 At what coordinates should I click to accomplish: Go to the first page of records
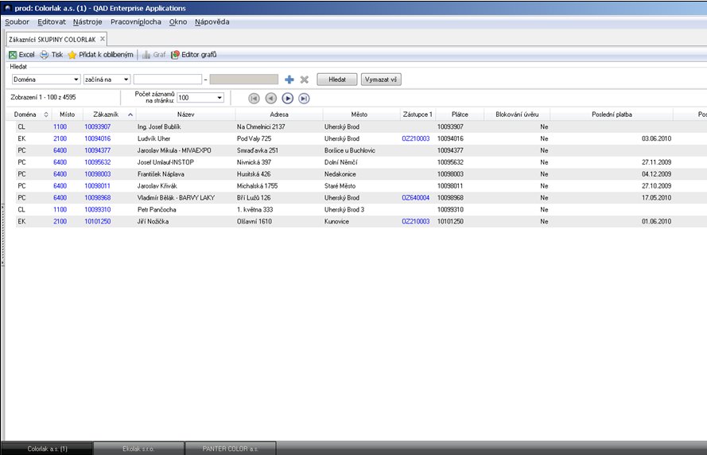coord(254,99)
